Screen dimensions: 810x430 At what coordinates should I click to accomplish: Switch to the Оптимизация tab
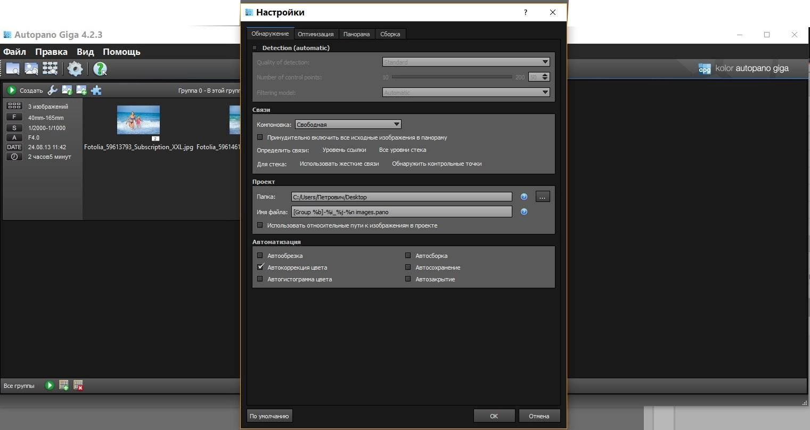[316, 34]
